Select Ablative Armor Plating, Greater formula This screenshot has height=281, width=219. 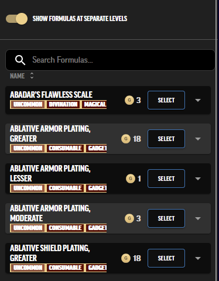click(166, 139)
